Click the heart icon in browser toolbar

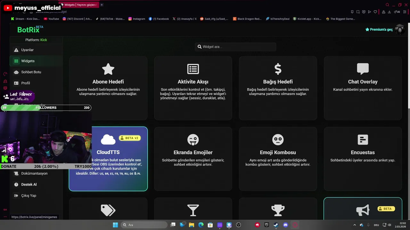375,12
